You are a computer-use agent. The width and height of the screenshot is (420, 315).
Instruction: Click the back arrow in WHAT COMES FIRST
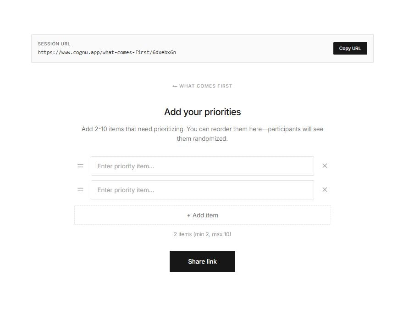[x=174, y=86]
